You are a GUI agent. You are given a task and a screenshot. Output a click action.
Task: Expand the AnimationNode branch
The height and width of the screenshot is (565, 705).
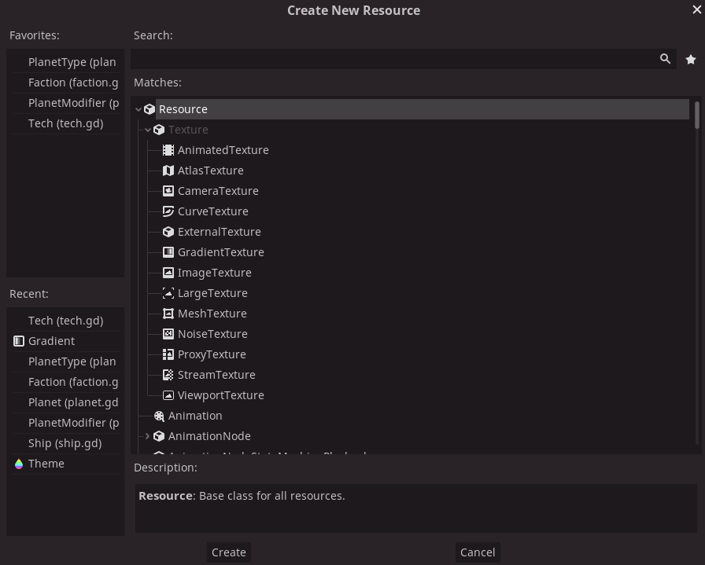[148, 435]
